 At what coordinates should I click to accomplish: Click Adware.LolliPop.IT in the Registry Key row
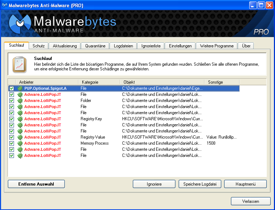pyautogui.click(x=43, y=119)
